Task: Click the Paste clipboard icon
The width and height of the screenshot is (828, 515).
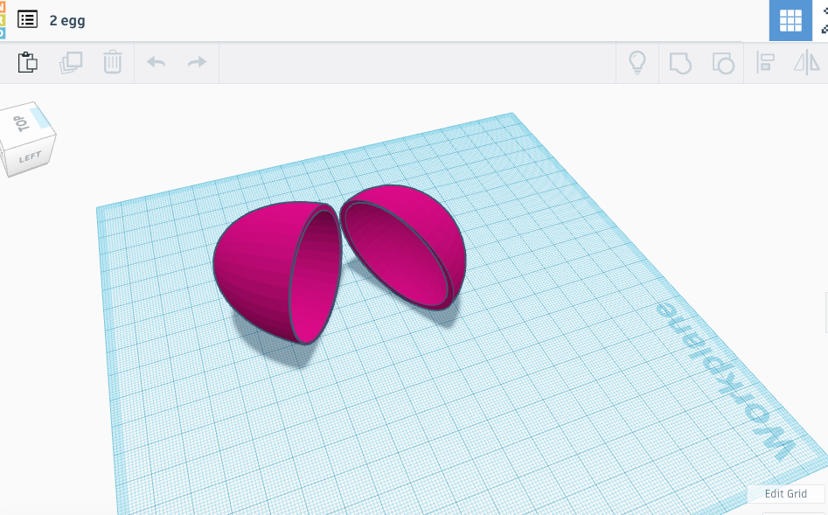Action: coord(28,62)
